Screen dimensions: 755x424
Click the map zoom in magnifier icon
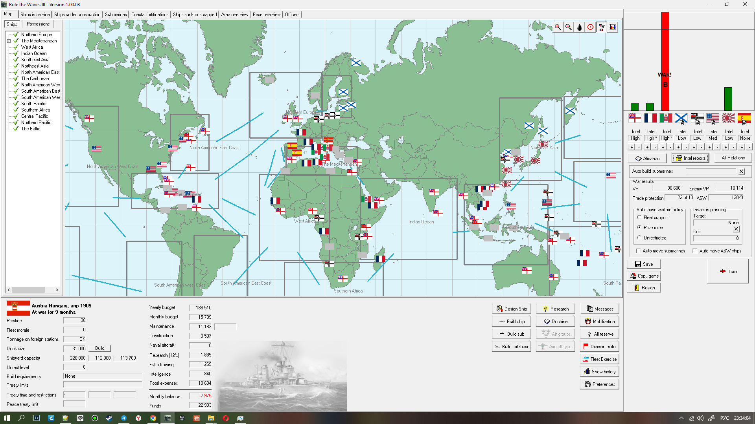[558, 27]
